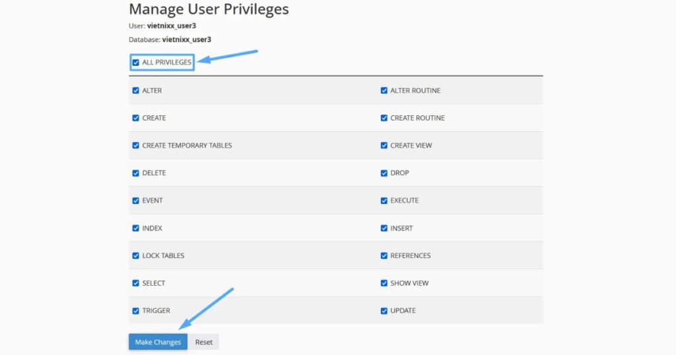
Task: Toggle the REFERENCES privilege checkbox
Action: [384, 256]
